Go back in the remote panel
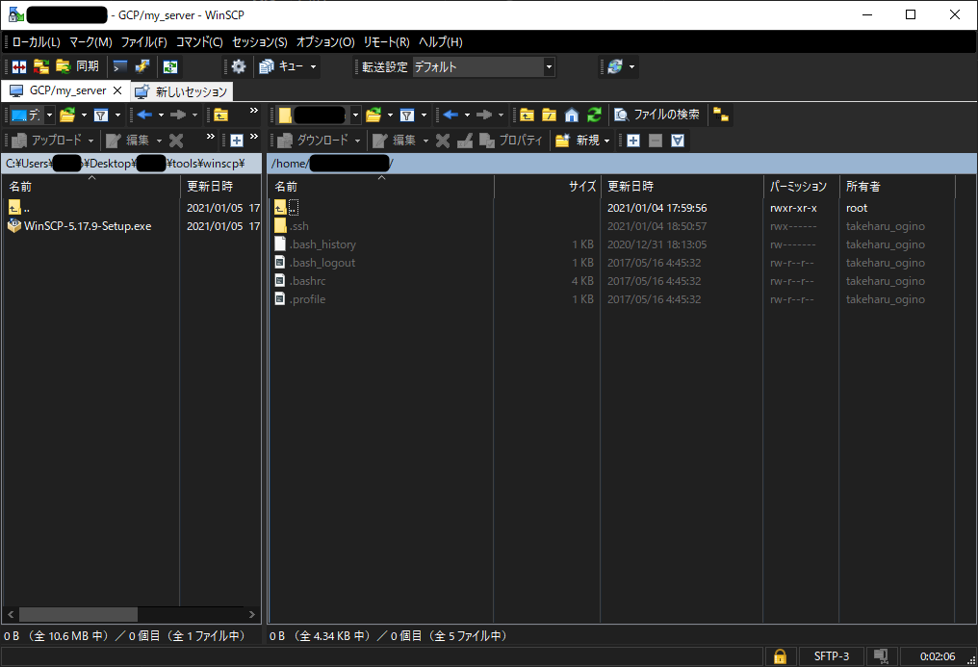The width and height of the screenshot is (978, 667). pos(450,115)
